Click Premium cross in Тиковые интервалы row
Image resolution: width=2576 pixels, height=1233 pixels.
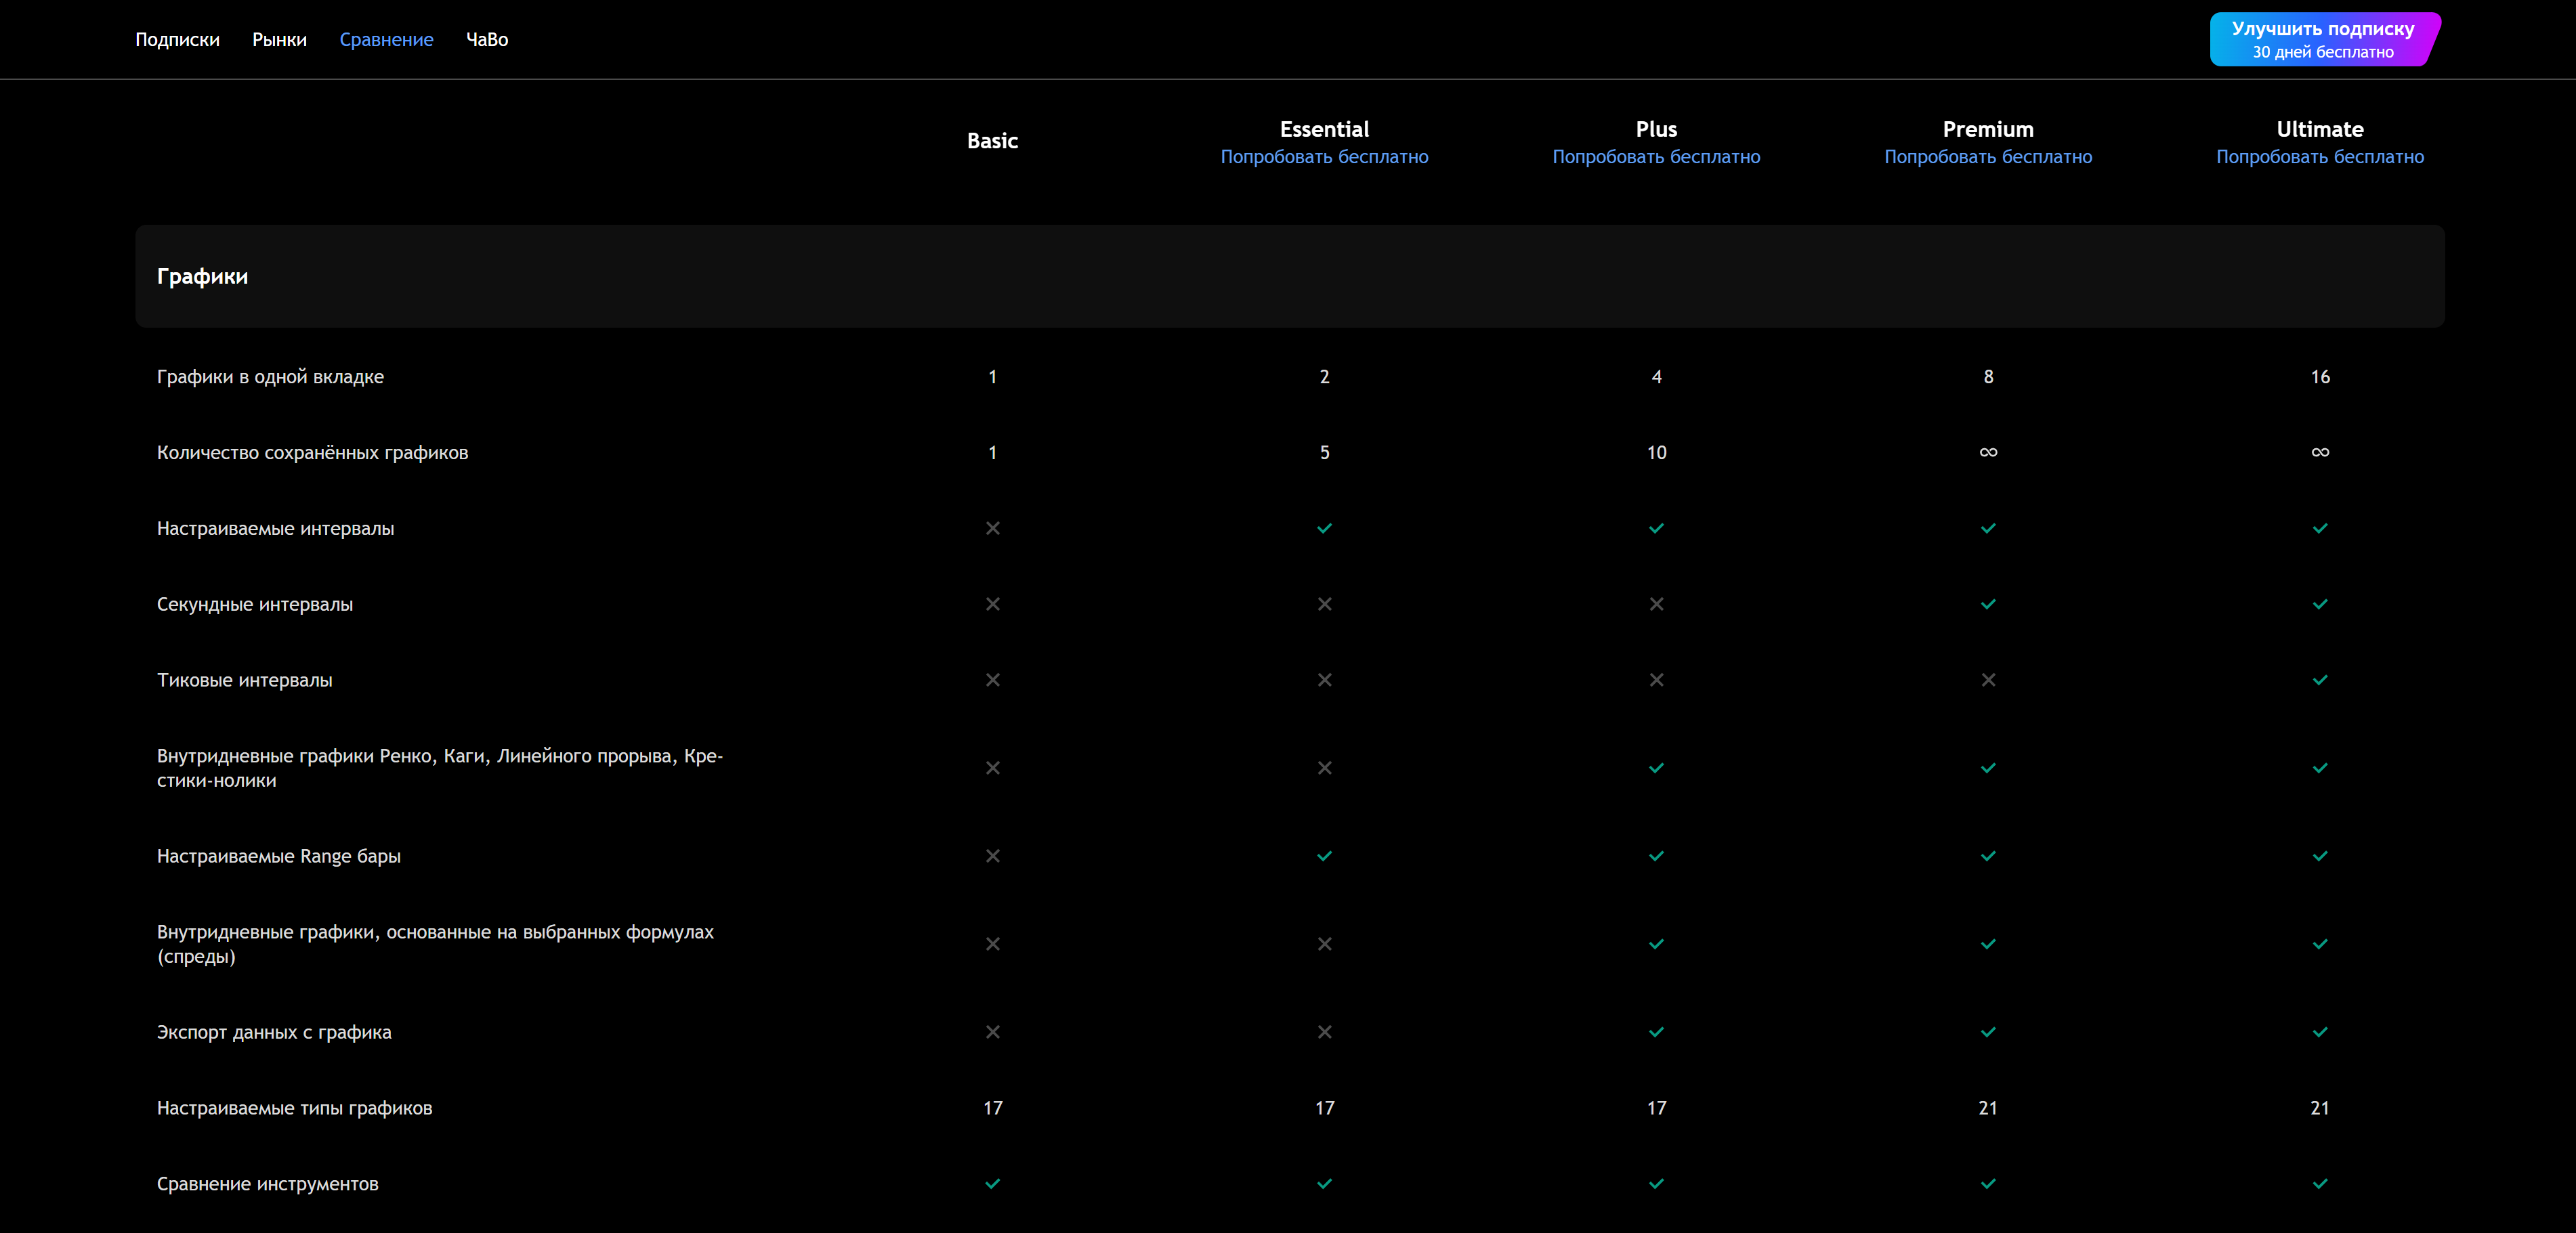pos(1988,680)
